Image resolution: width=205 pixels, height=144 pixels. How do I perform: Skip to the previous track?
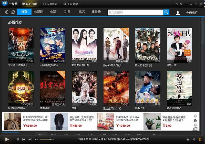24,139
